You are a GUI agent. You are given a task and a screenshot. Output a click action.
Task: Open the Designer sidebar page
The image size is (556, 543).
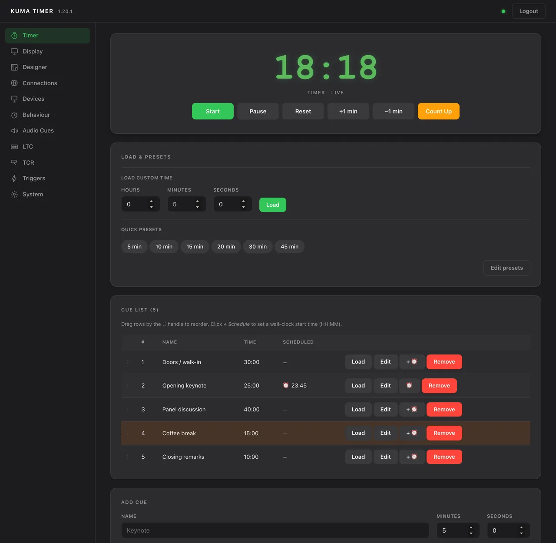[47, 67]
